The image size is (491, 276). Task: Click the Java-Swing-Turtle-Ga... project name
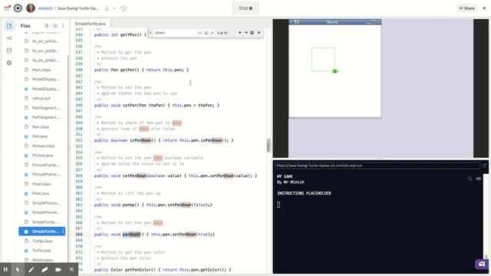click(78, 8)
